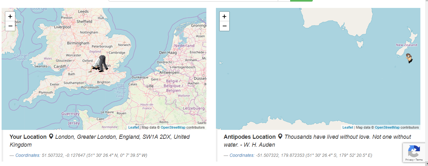Click the pin icon beside Antipodes Location
The image size is (428, 166).
coord(280,137)
